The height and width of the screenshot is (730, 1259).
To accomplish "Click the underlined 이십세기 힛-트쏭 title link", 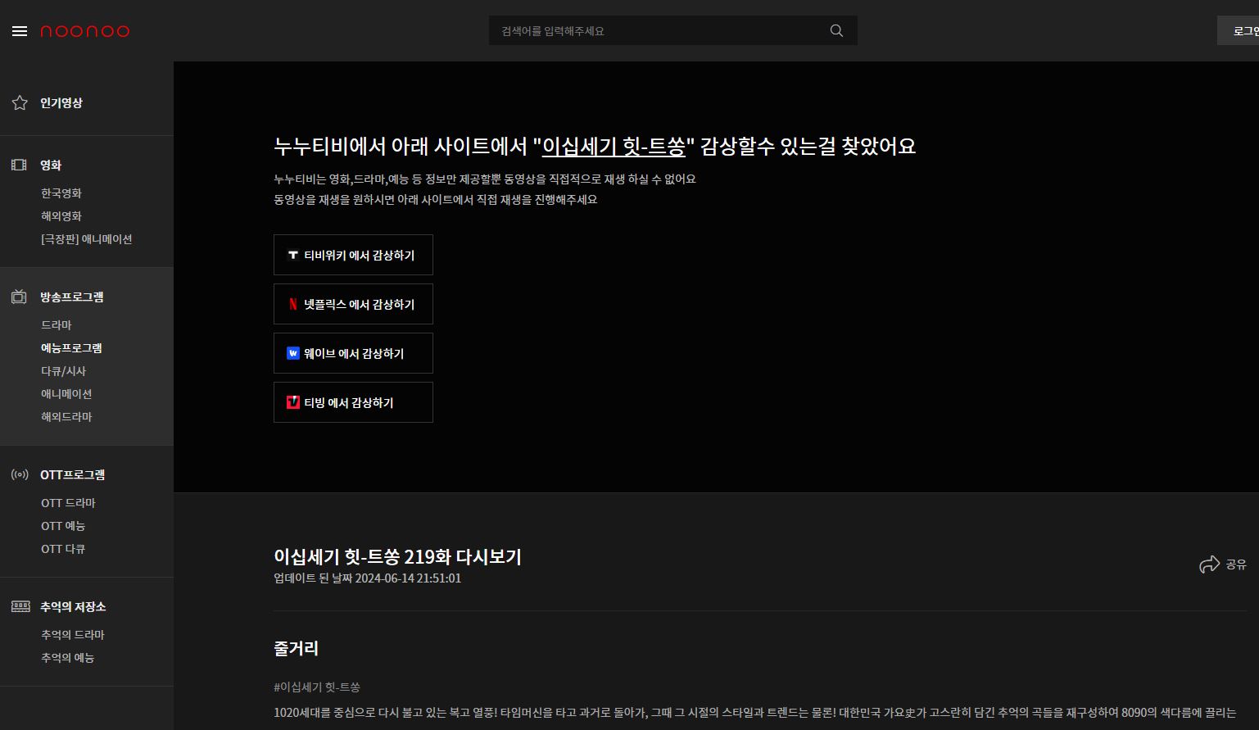I will coord(614,146).
